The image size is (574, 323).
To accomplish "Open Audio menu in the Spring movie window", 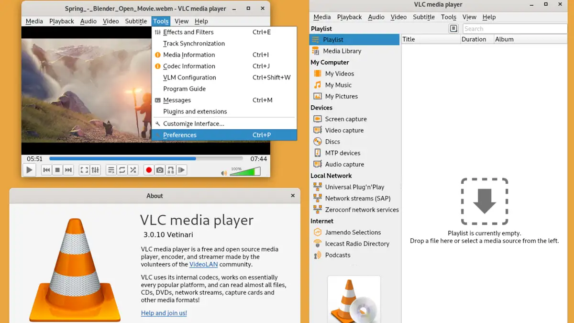I will (x=88, y=21).
